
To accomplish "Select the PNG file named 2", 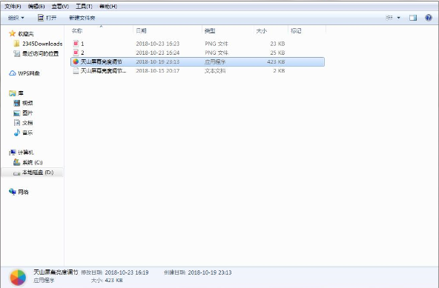I will coord(197,53).
